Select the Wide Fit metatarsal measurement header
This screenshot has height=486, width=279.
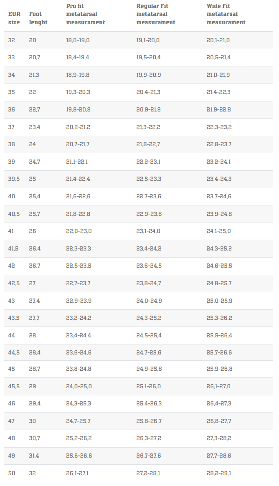pos(226,14)
